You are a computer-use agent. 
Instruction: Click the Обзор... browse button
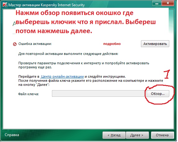[158, 94]
